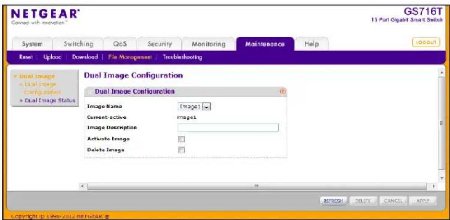Click the horizontal scrollbar right arrow
This screenshot has width=450, height=220.
[x=433, y=186]
